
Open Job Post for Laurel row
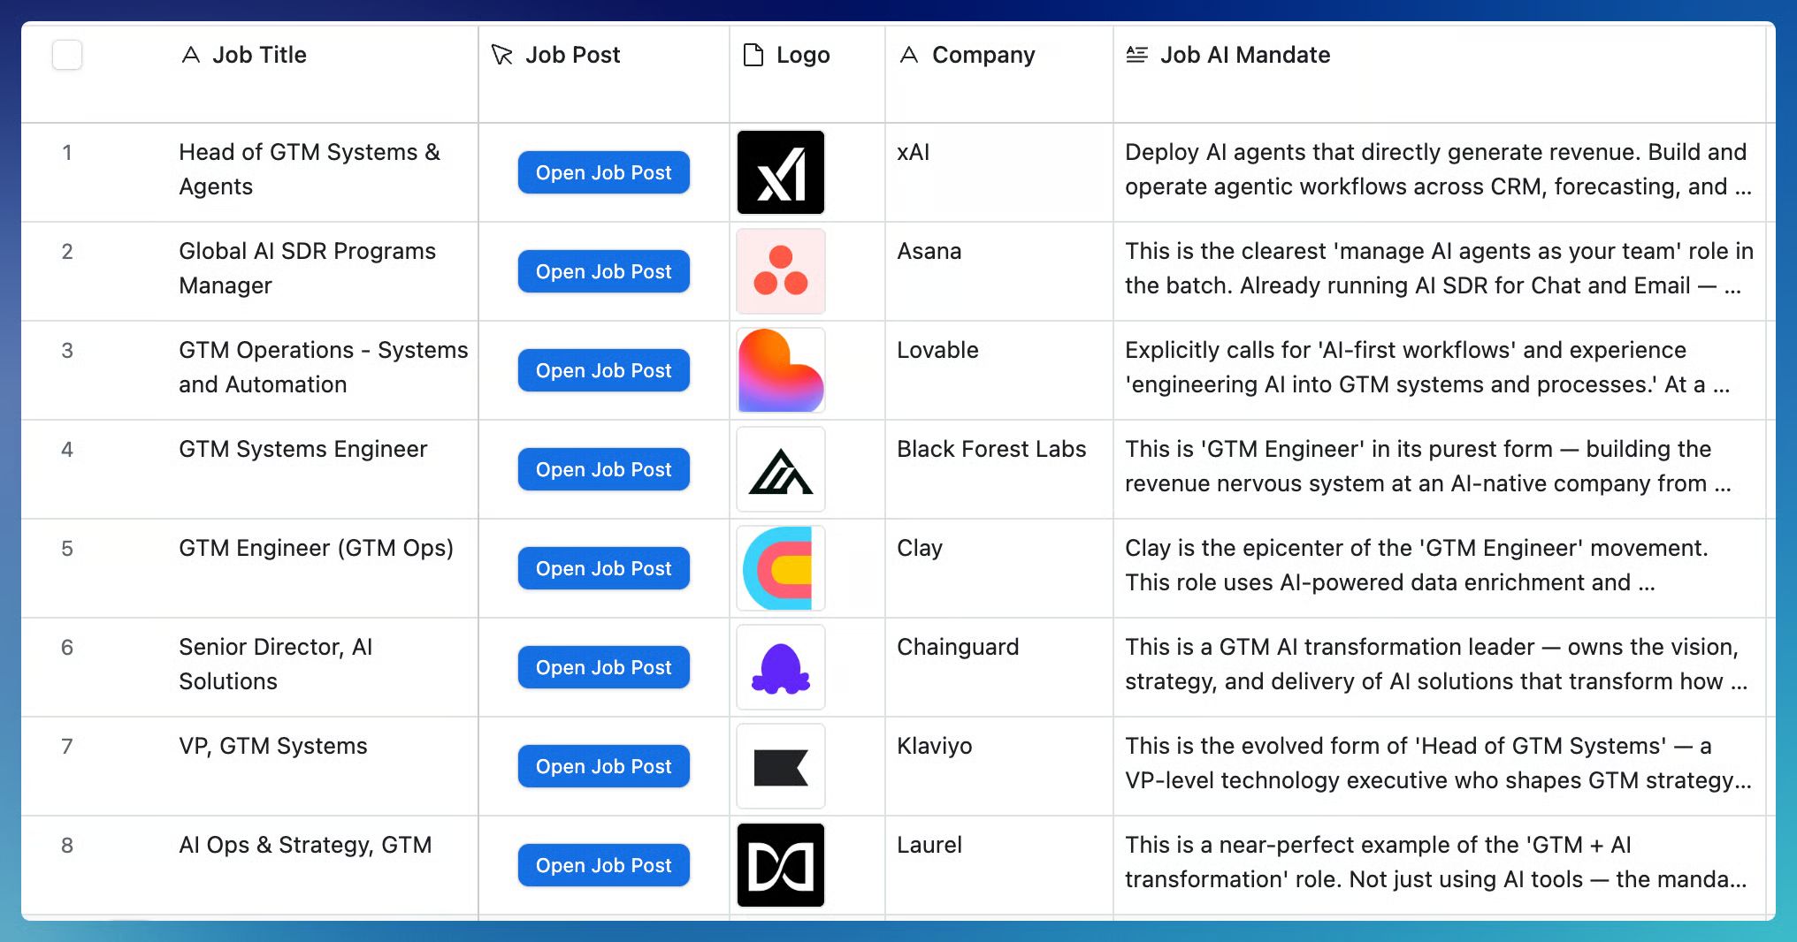pyautogui.click(x=603, y=865)
